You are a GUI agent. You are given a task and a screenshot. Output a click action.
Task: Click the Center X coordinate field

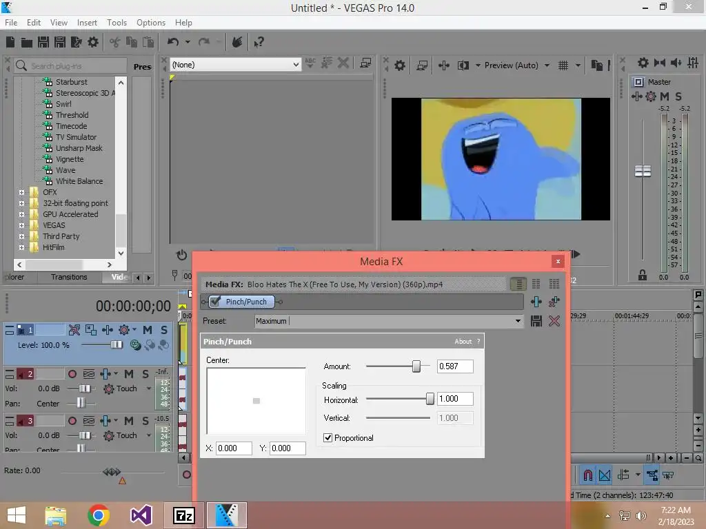[x=234, y=448]
